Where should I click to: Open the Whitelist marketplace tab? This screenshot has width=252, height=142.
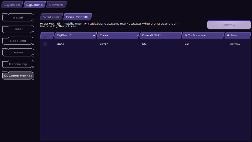coord(52,17)
